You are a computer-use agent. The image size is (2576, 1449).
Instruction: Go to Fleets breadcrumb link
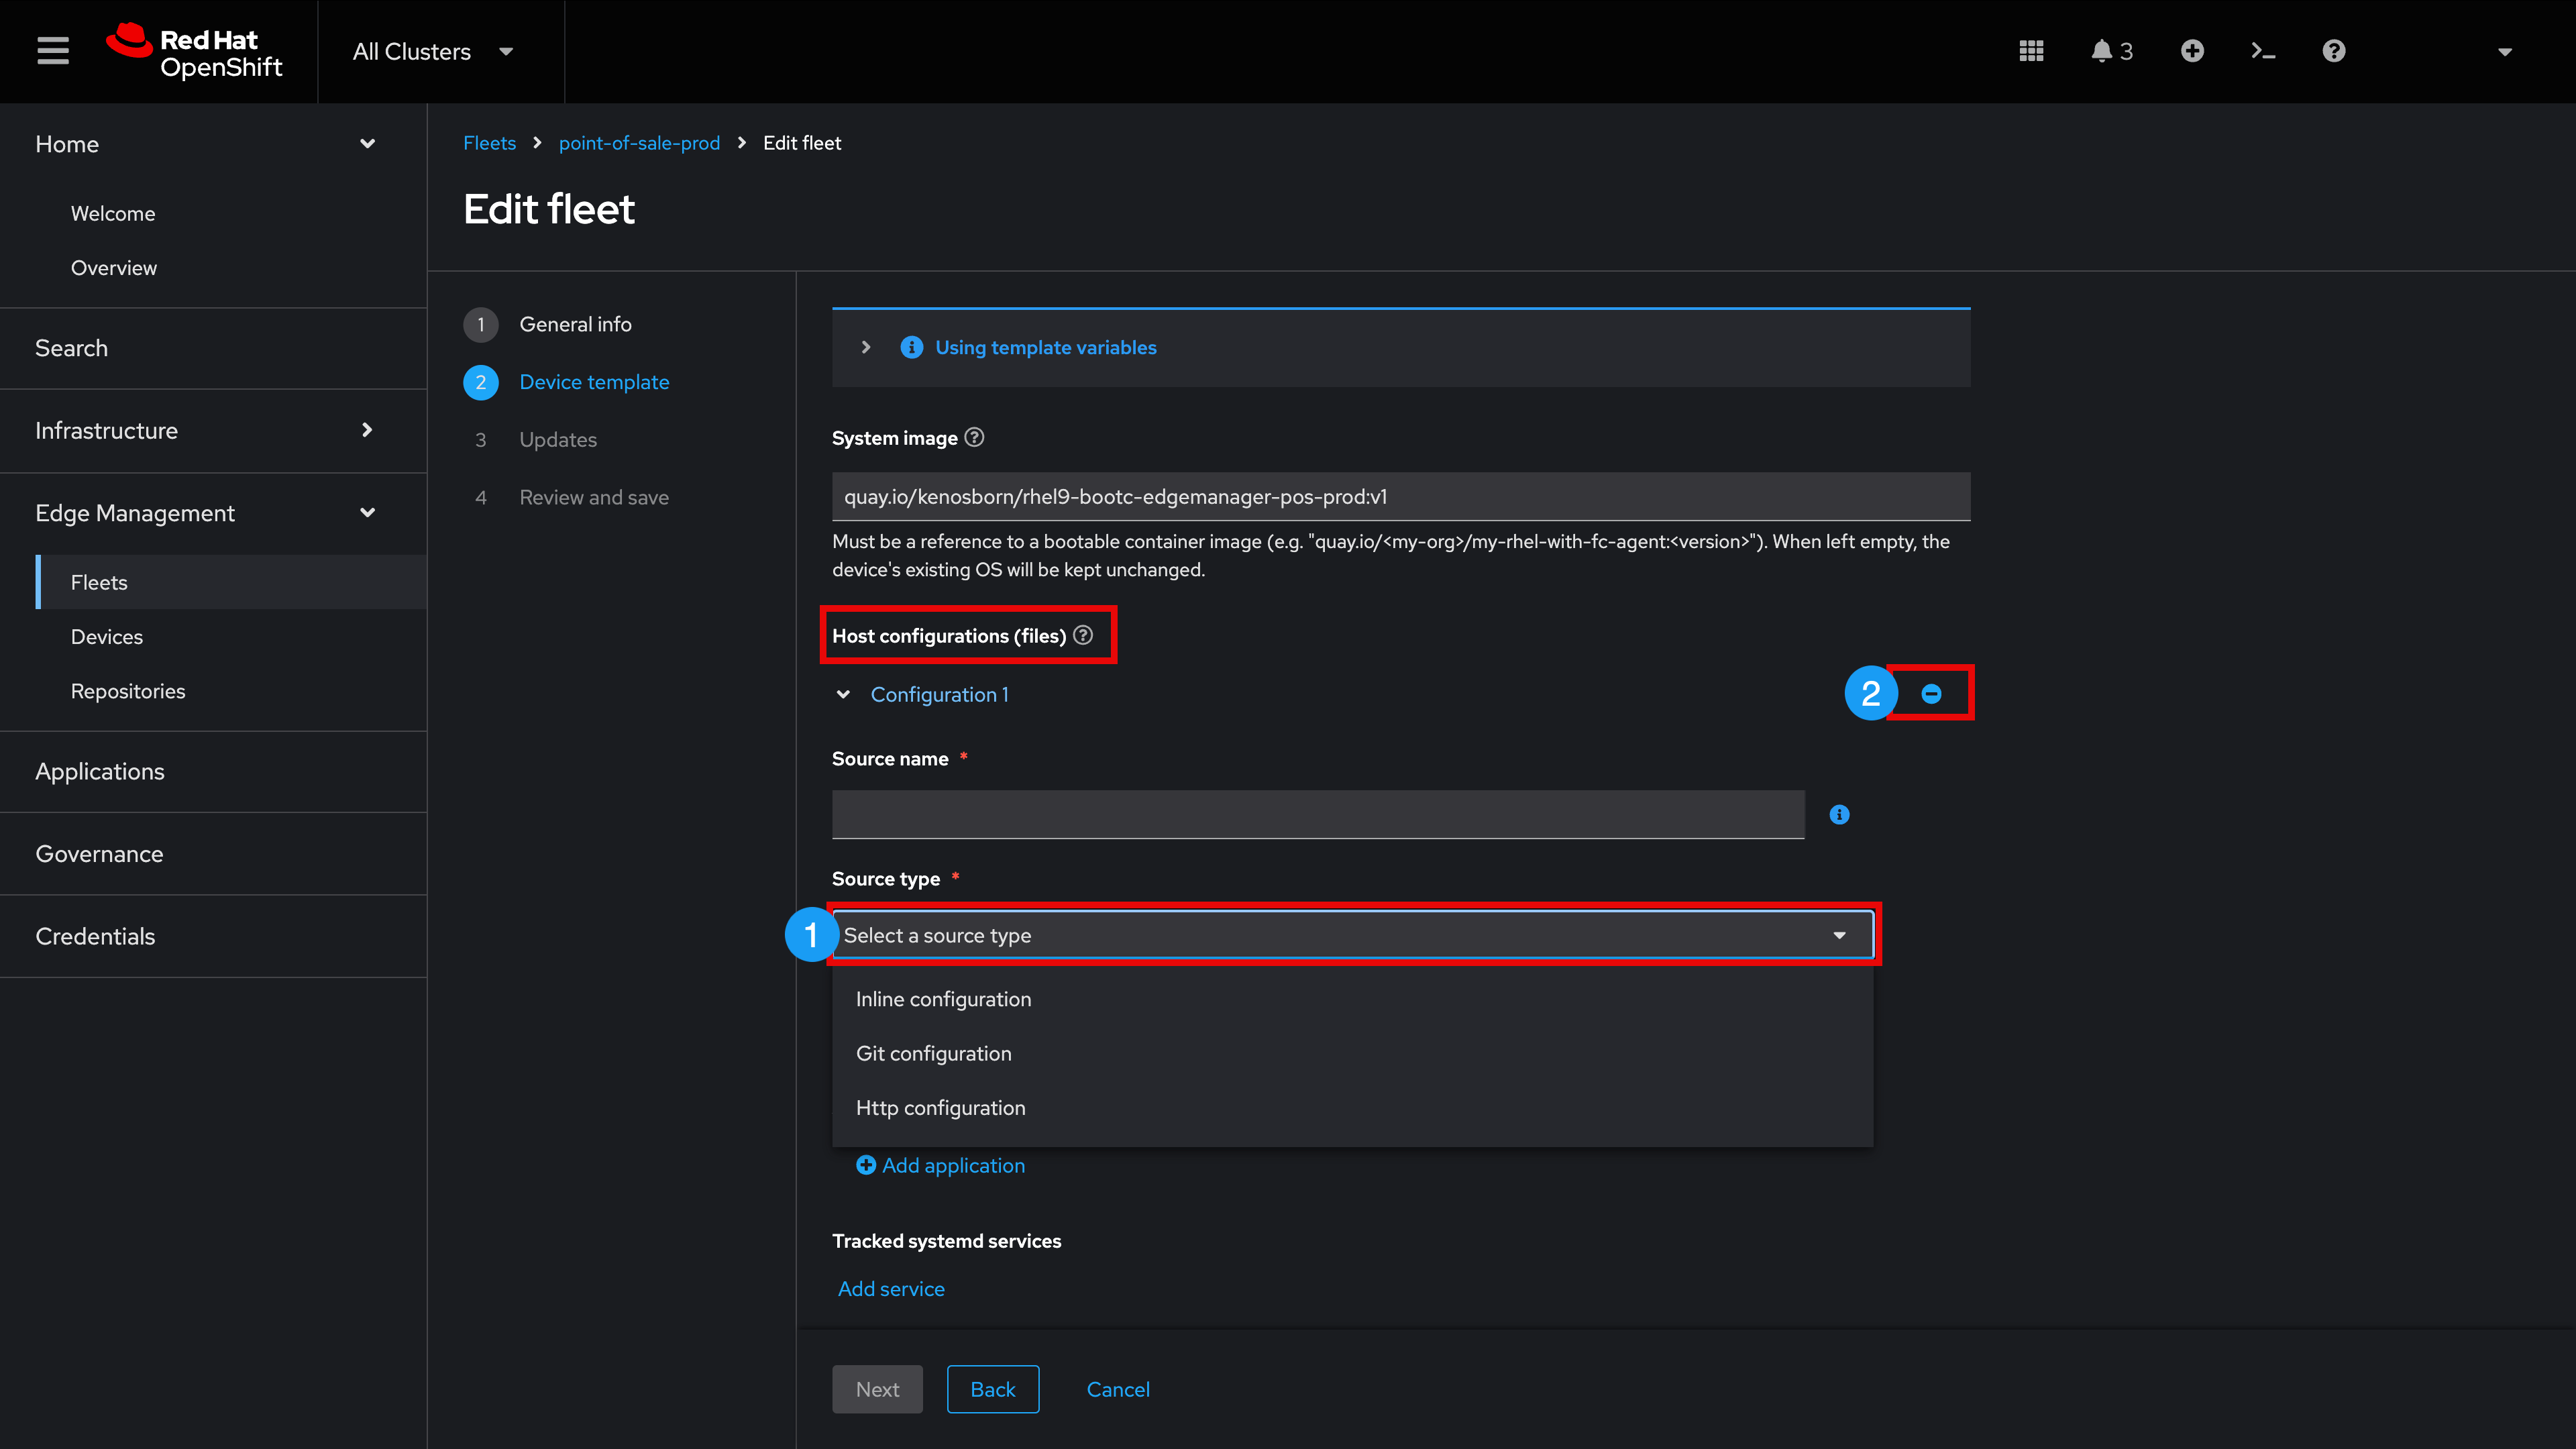click(x=490, y=143)
